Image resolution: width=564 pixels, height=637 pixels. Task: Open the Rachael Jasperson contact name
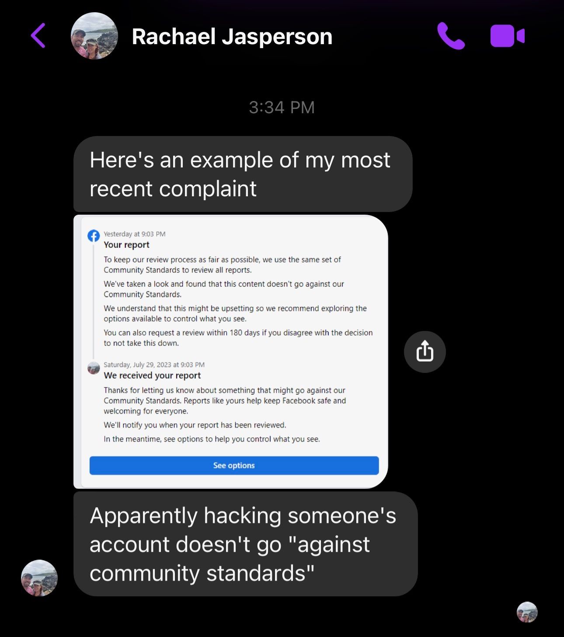232,36
